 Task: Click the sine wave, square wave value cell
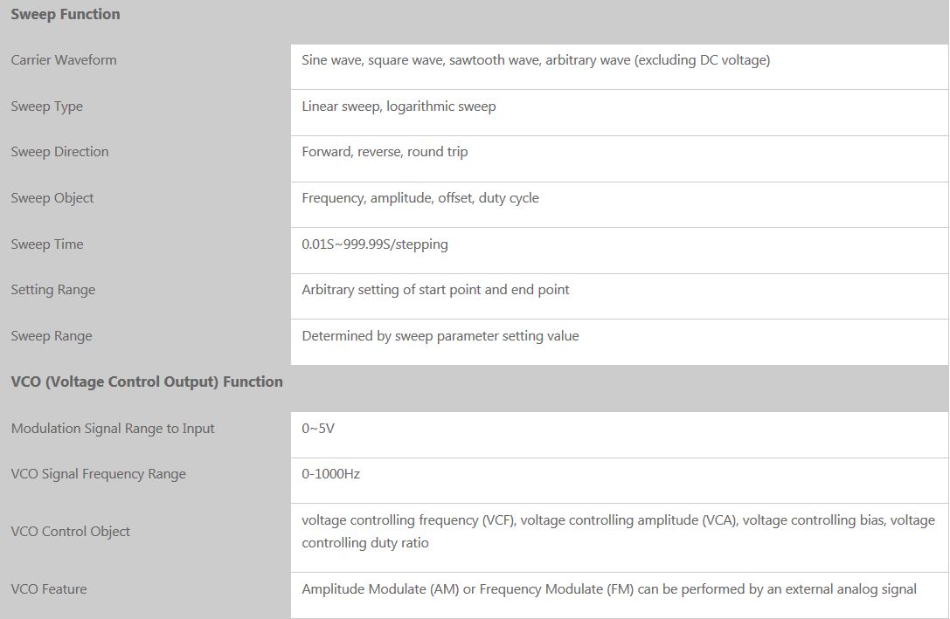(536, 60)
